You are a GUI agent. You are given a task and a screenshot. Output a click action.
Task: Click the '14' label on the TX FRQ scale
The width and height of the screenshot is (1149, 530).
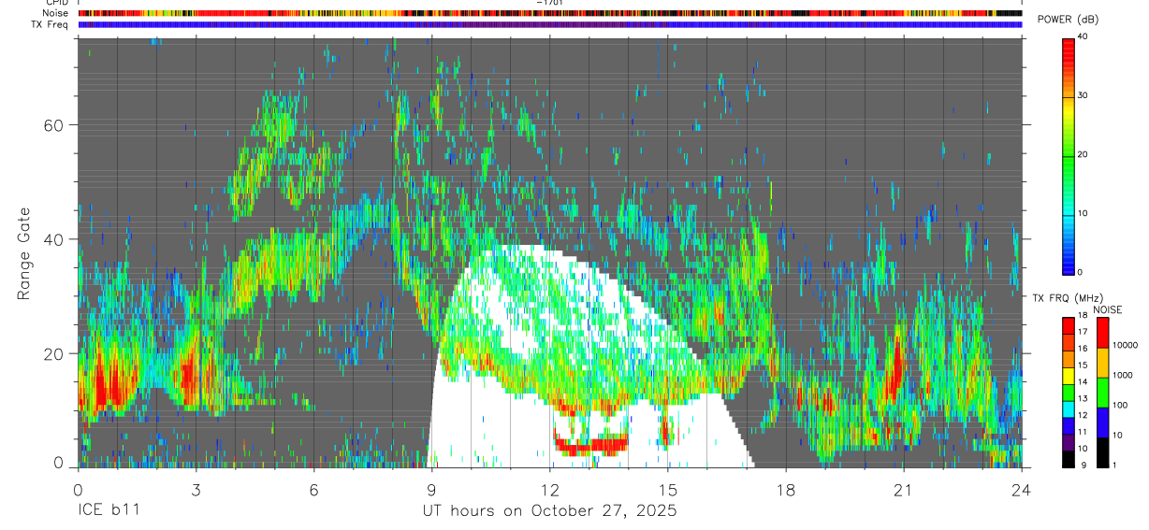coord(1084,381)
